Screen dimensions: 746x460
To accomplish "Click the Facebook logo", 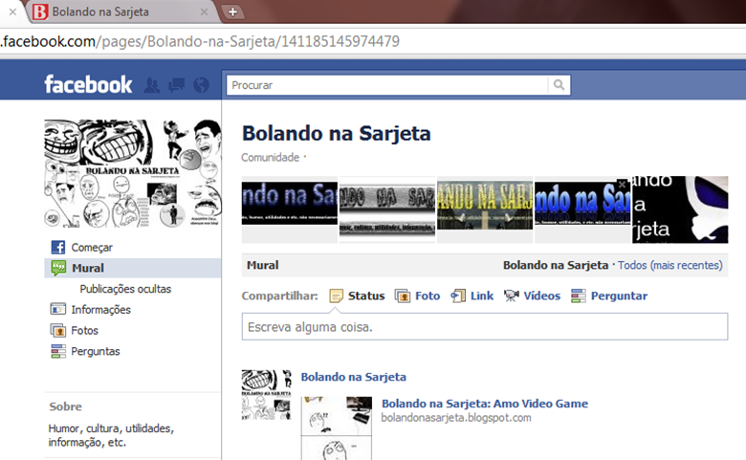I will click(x=88, y=85).
